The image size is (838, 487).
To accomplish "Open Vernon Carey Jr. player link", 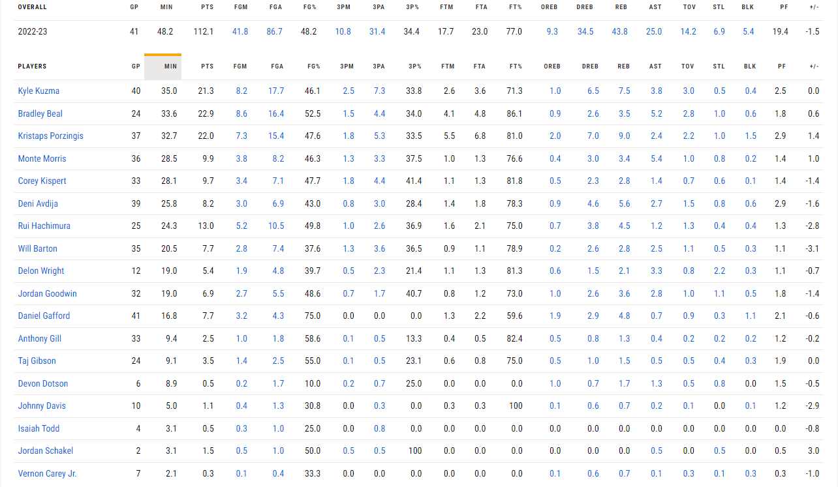I will (47, 473).
